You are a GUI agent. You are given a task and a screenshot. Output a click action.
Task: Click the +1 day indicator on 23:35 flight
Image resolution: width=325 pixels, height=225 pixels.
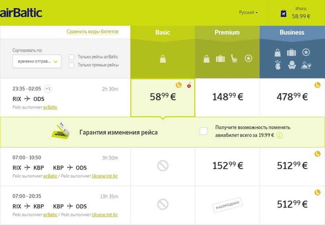pyautogui.click(x=48, y=88)
